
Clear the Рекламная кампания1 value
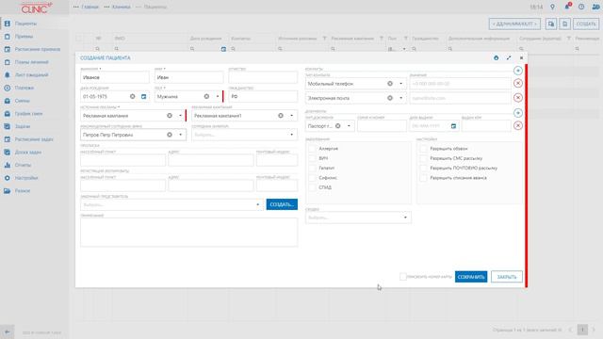281,116
